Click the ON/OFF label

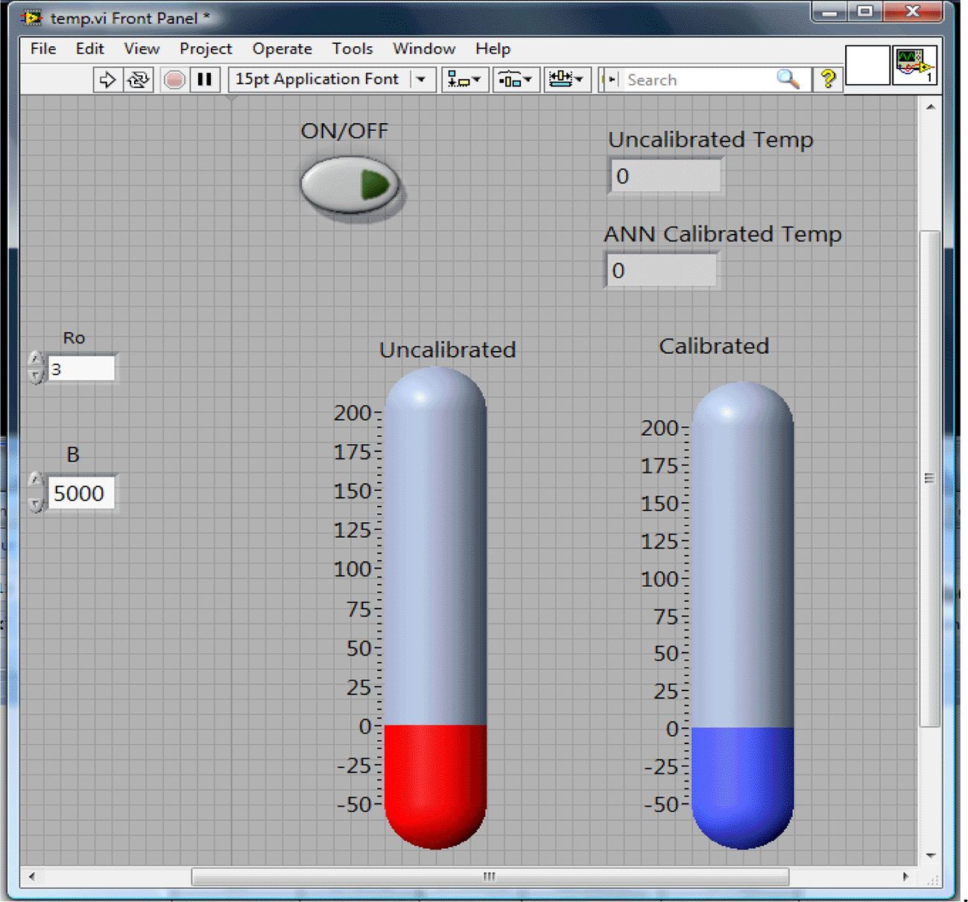click(344, 131)
